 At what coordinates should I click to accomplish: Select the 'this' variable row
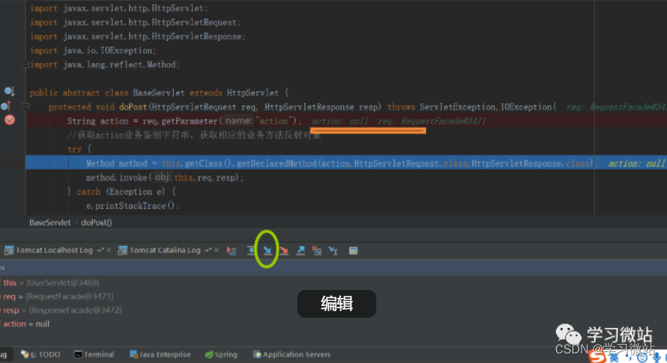(51, 283)
